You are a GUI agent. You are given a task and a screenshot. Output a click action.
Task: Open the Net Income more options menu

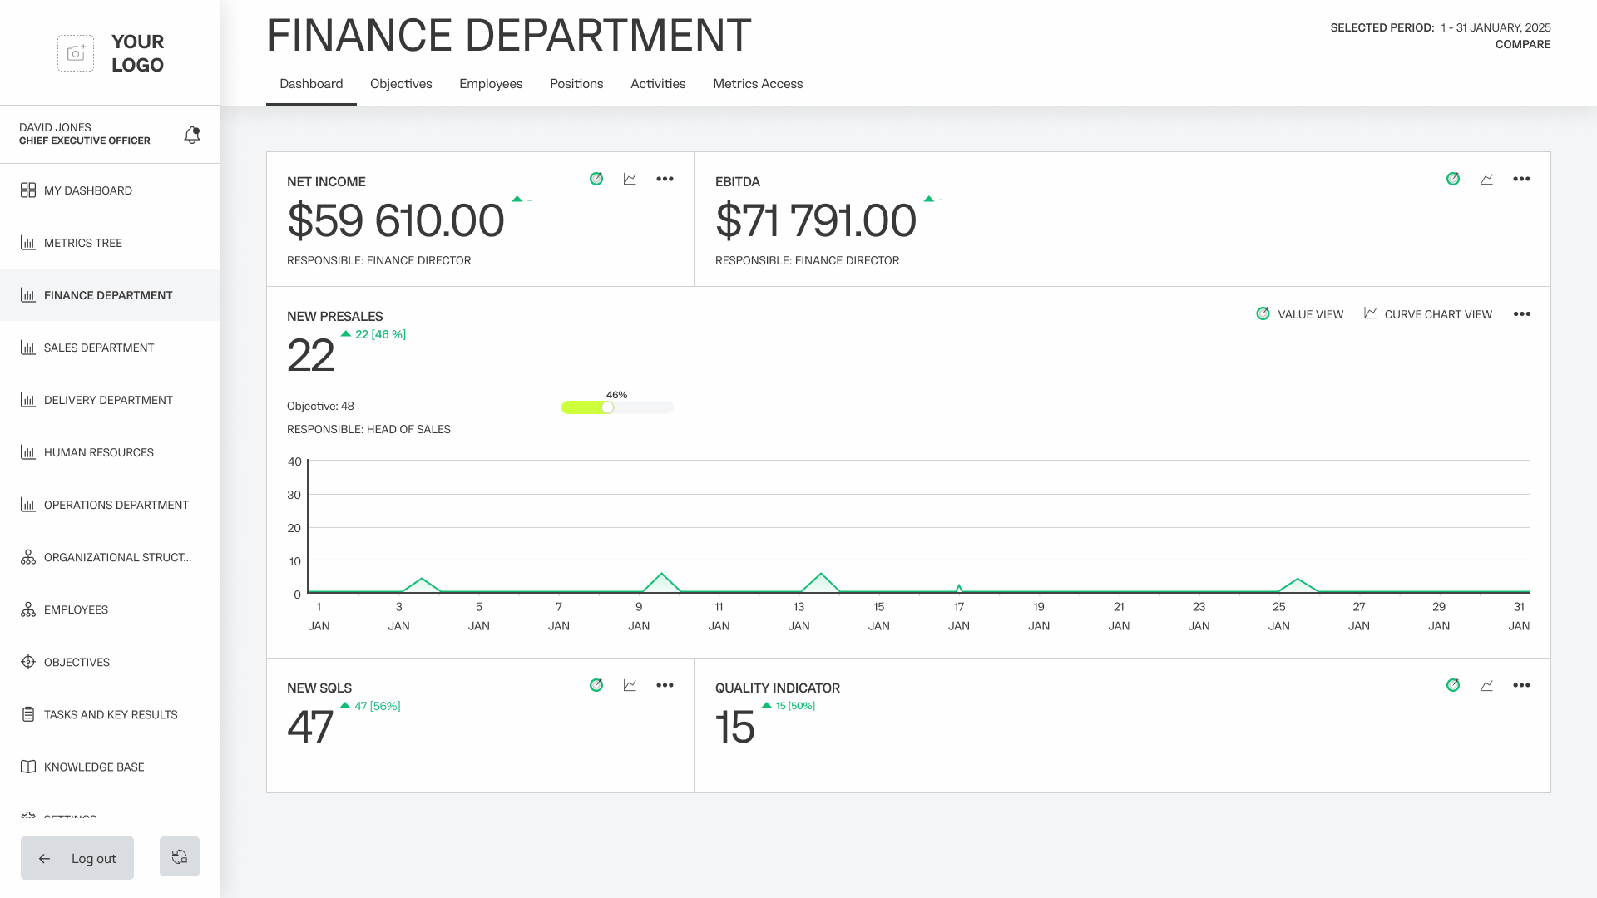(x=665, y=179)
